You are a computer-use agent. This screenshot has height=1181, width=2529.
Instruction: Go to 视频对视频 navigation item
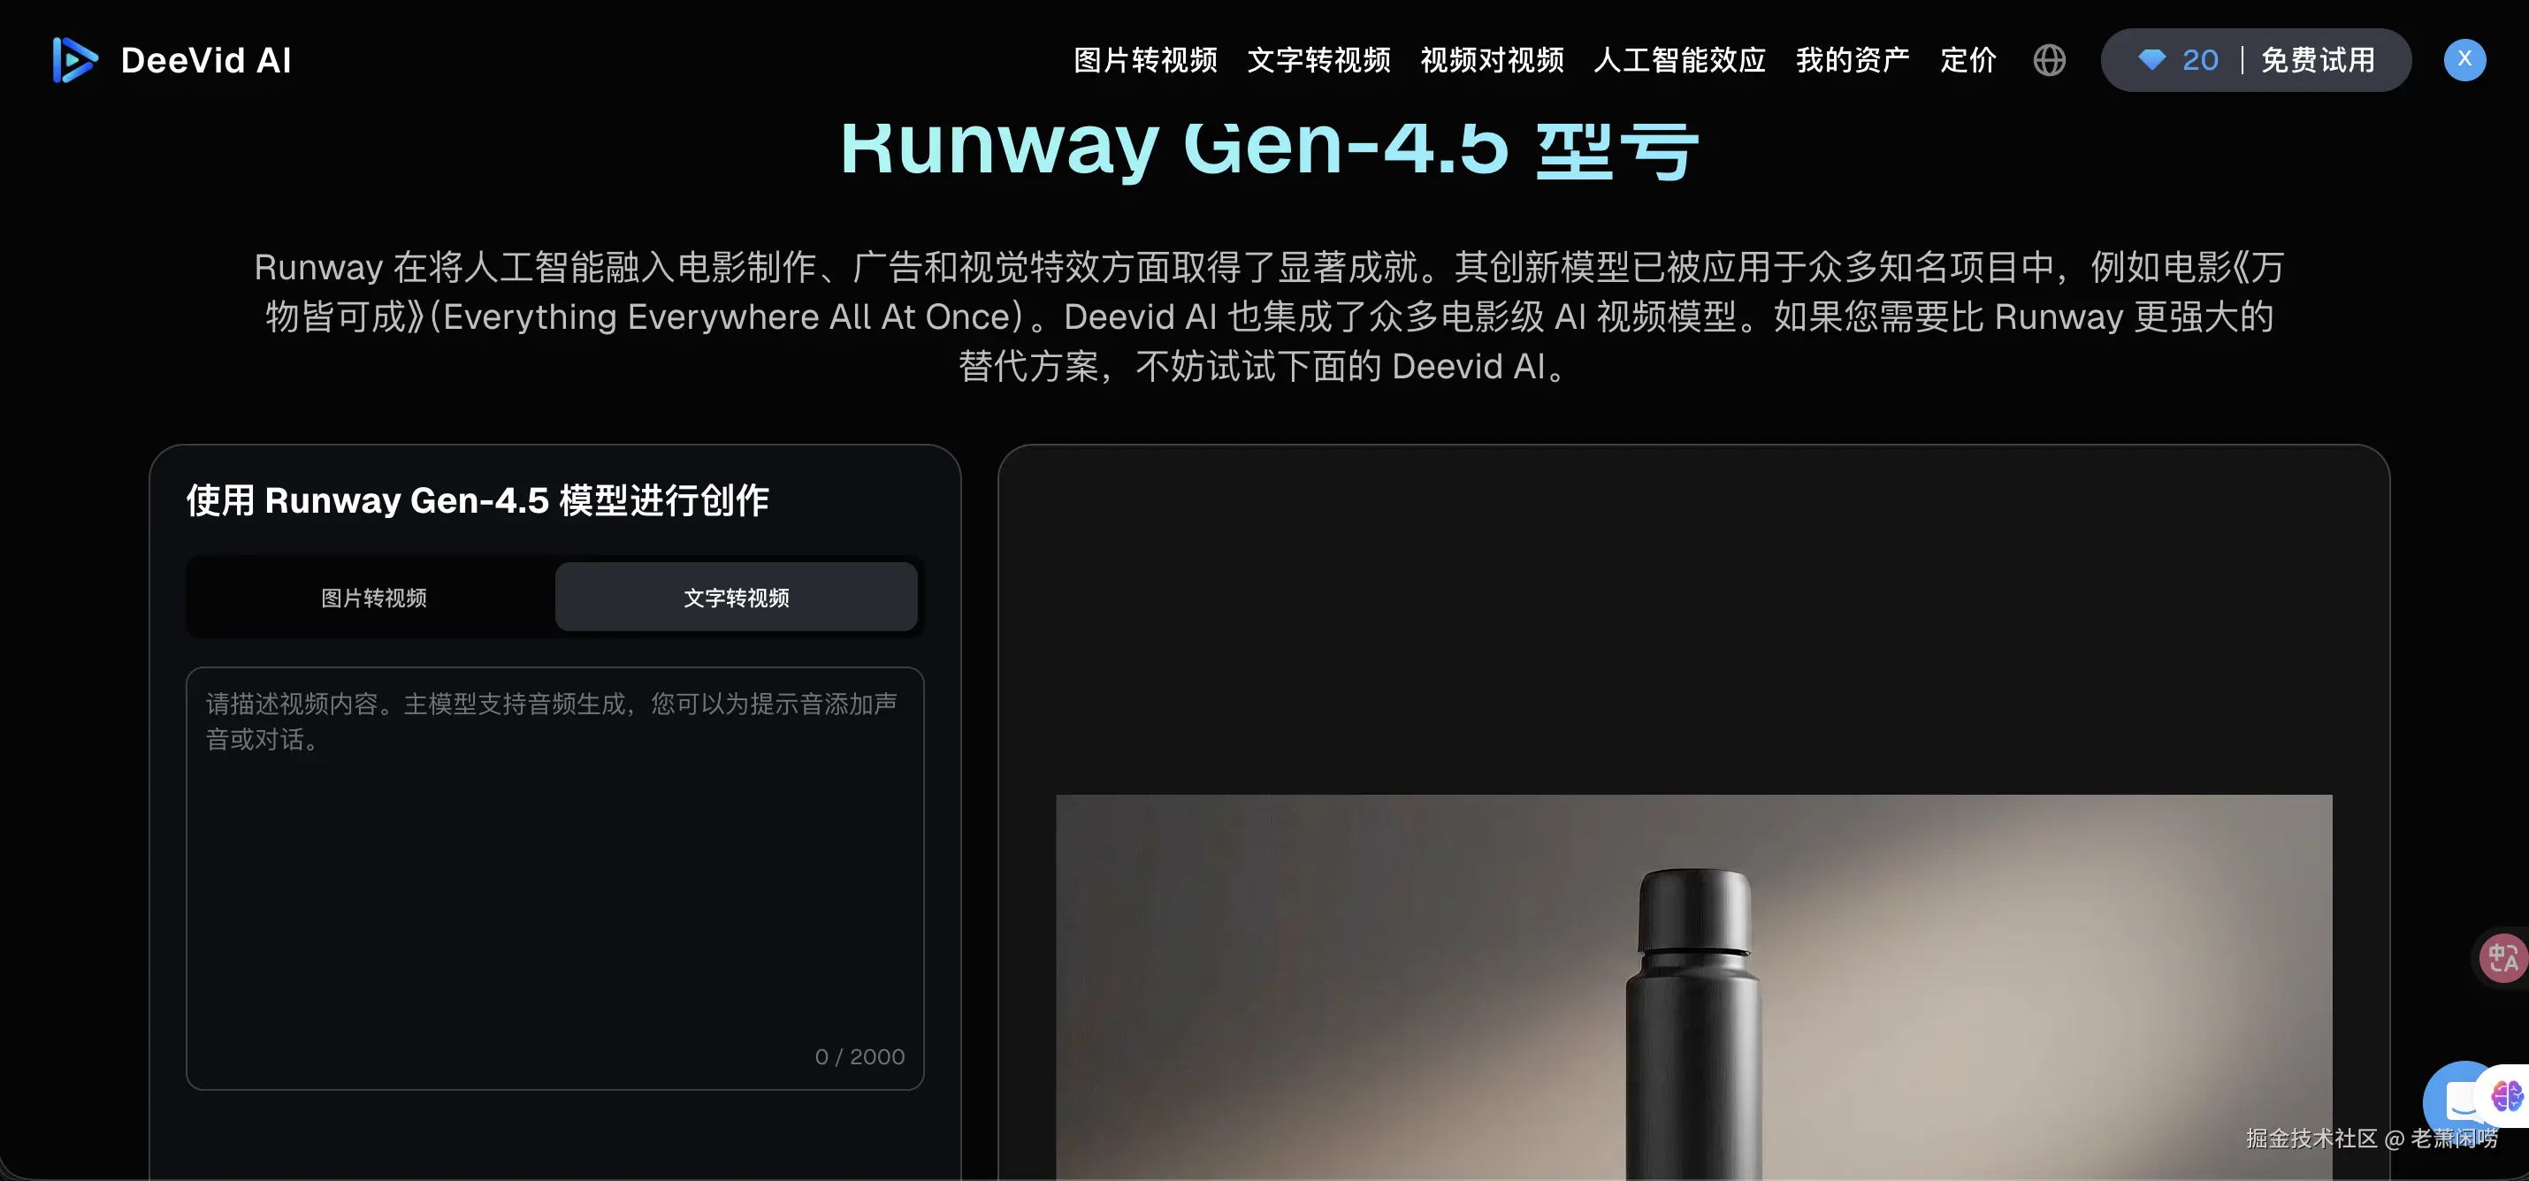[1491, 60]
